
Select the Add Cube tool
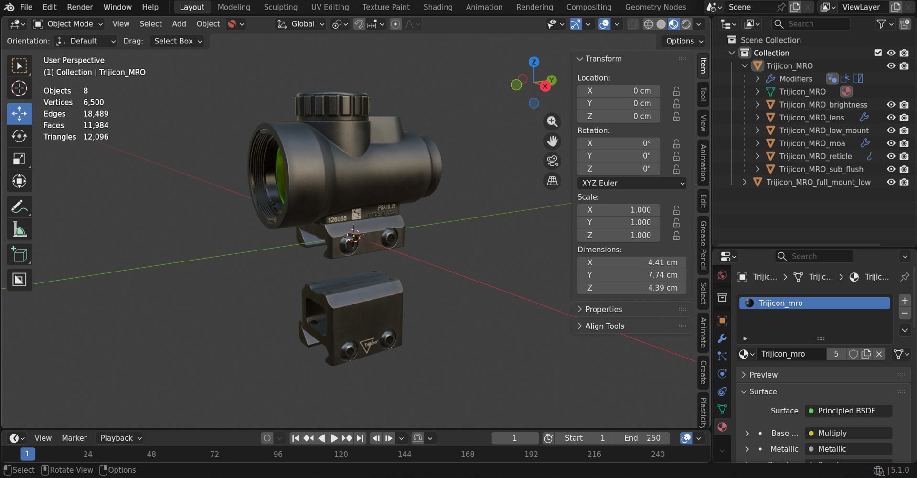coord(19,255)
